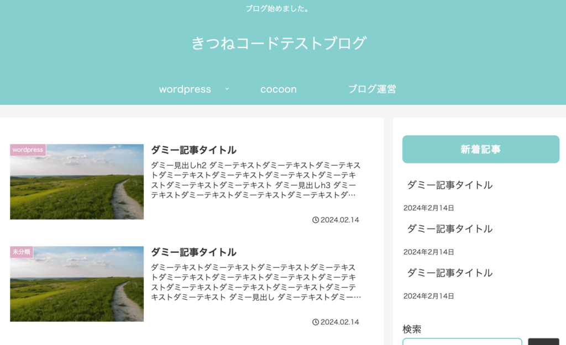Focus the 検索 search input field
Viewport: 566px width, 345px height.
click(x=462, y=341)
